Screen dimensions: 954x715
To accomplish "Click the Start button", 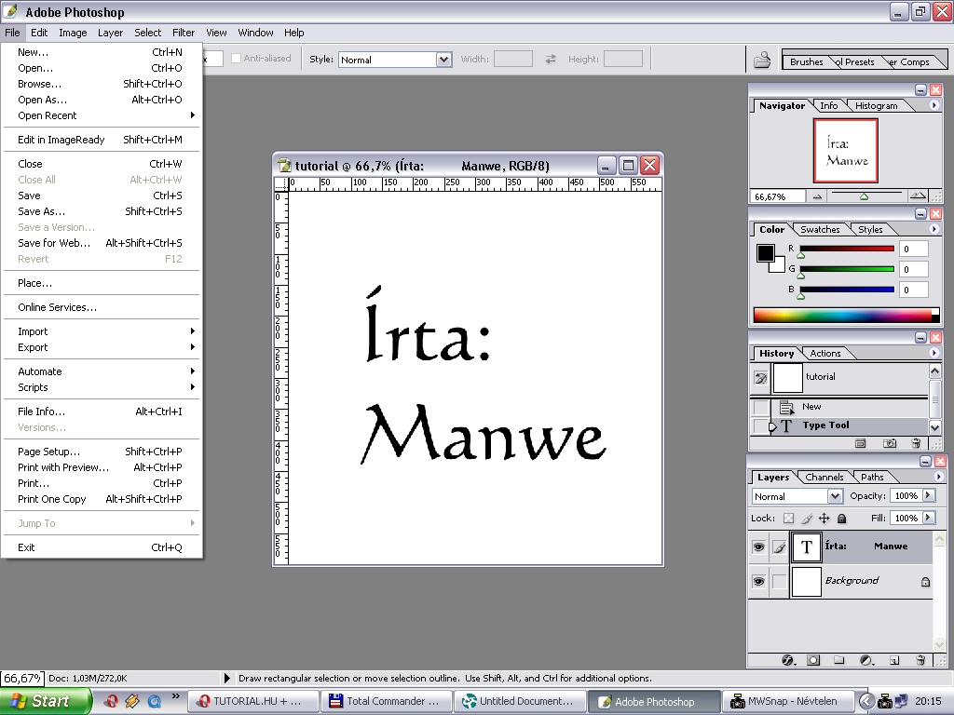I will (46, 701).
